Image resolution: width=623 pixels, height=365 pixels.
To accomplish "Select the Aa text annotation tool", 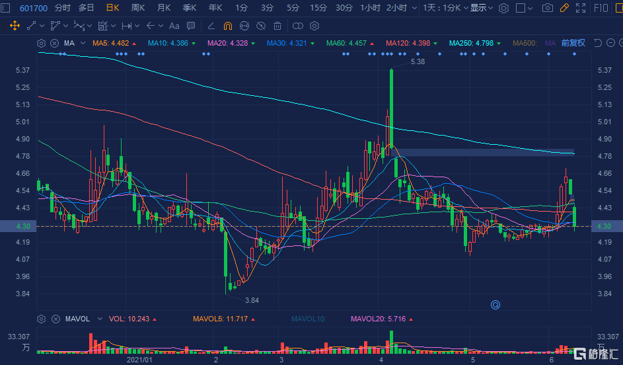I will click(x=174, y=26).
